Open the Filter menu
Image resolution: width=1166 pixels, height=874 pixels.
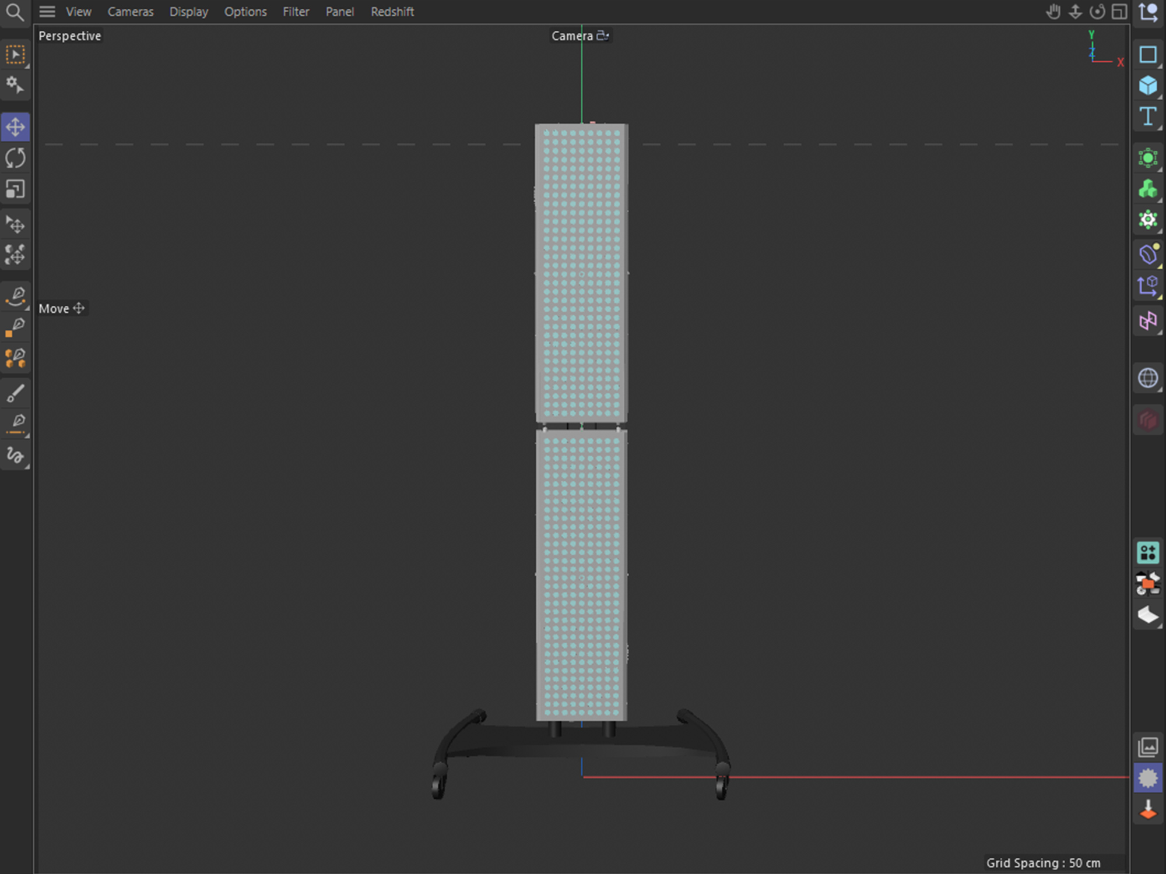tap(296, 12)
